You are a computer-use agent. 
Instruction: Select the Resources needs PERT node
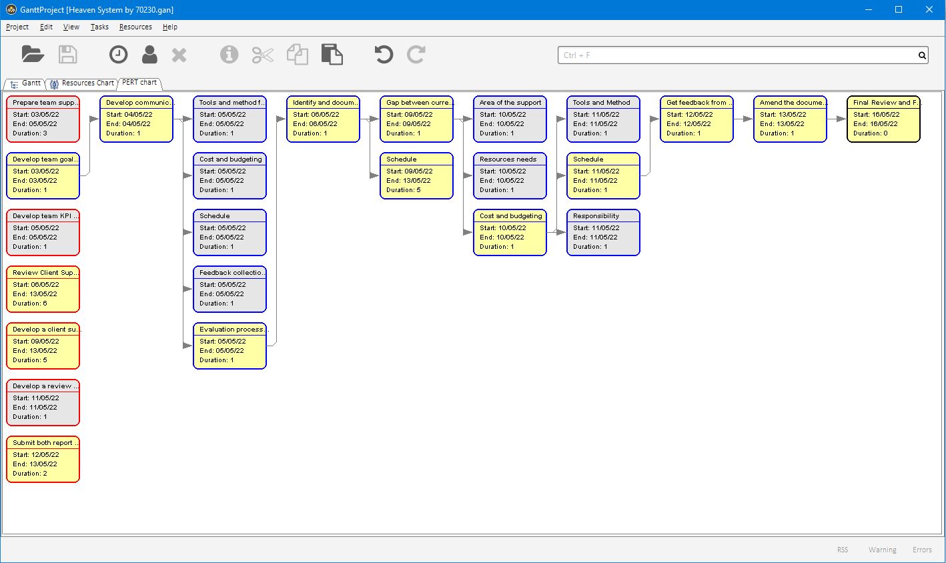tap(510, 175)
